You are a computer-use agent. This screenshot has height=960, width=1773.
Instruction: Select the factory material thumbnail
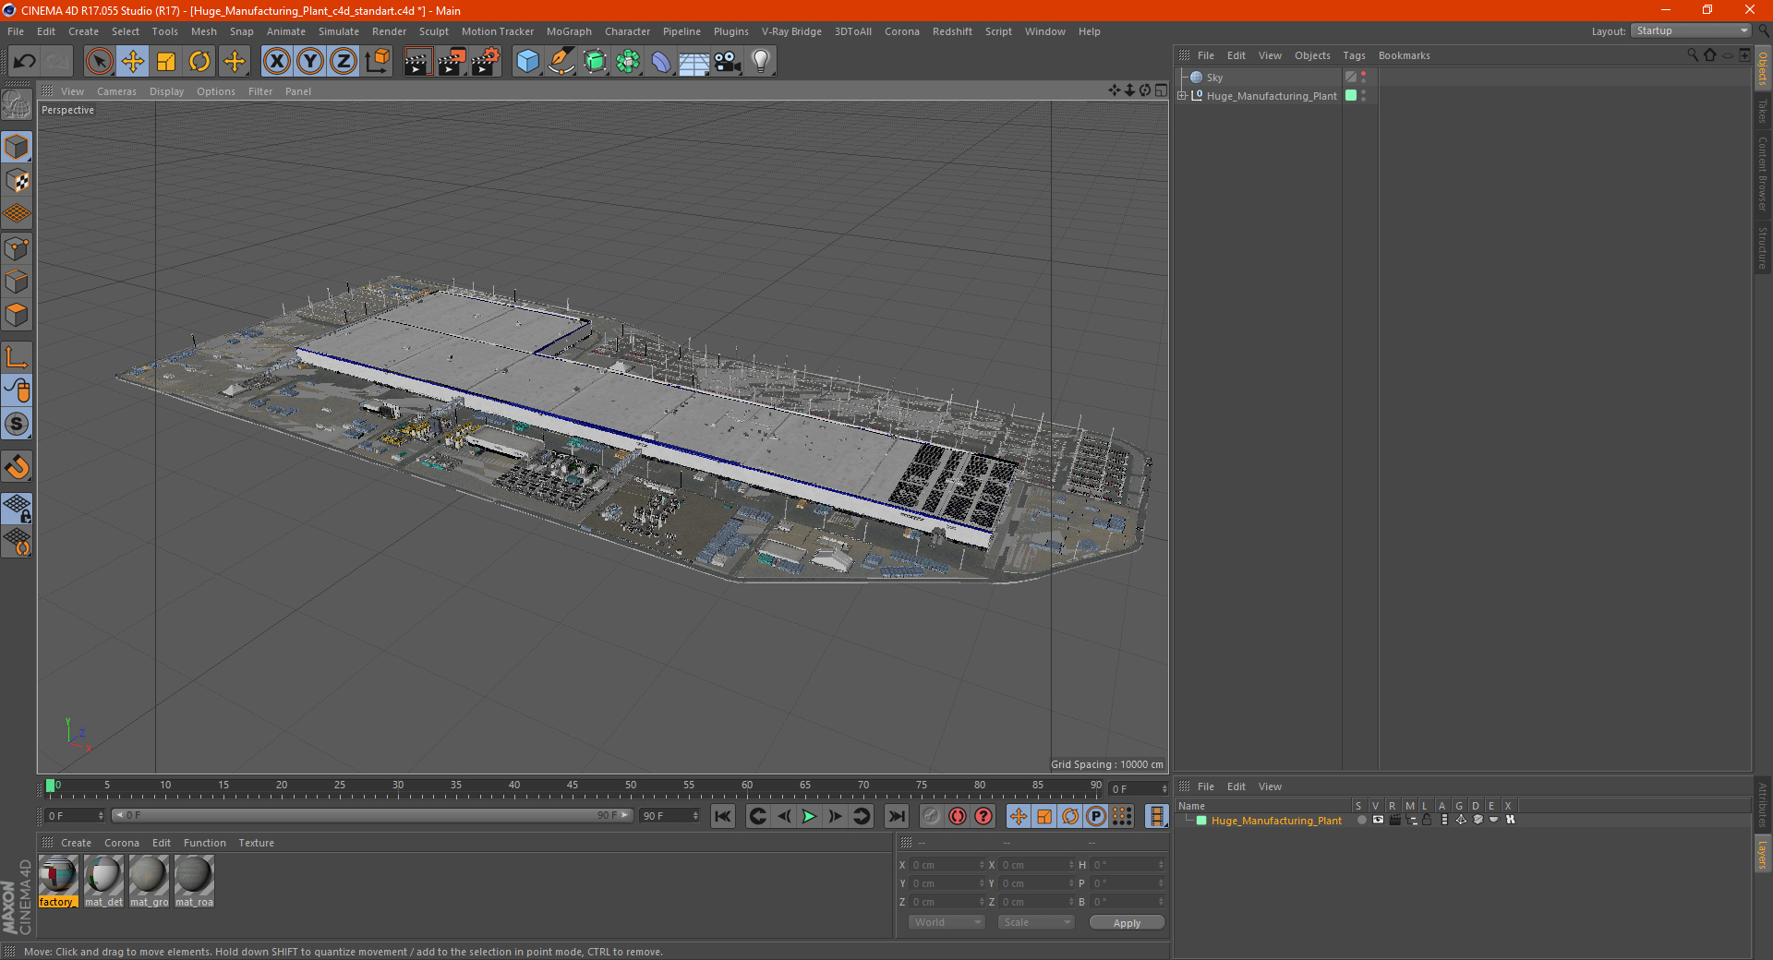58,882
